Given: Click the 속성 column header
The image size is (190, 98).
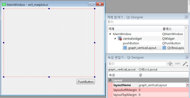Looking at the screenshot, I should click(x=123, y=75).
